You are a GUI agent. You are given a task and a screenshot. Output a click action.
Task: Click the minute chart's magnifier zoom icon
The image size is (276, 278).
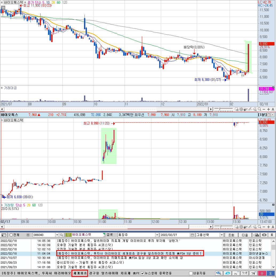pos(259,227)
